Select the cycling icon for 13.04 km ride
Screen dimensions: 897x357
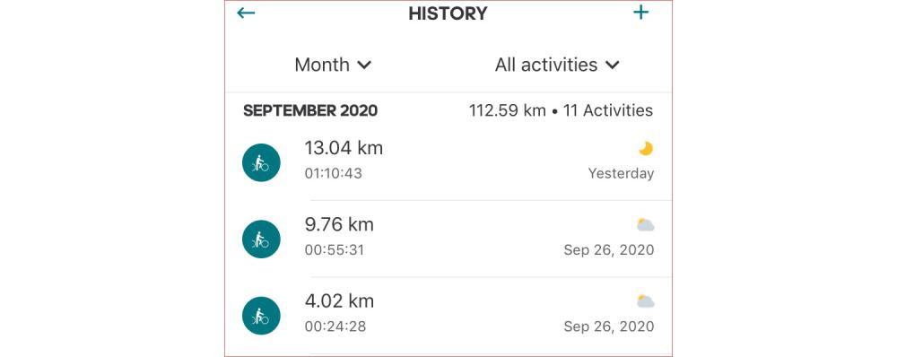[261, 162]
